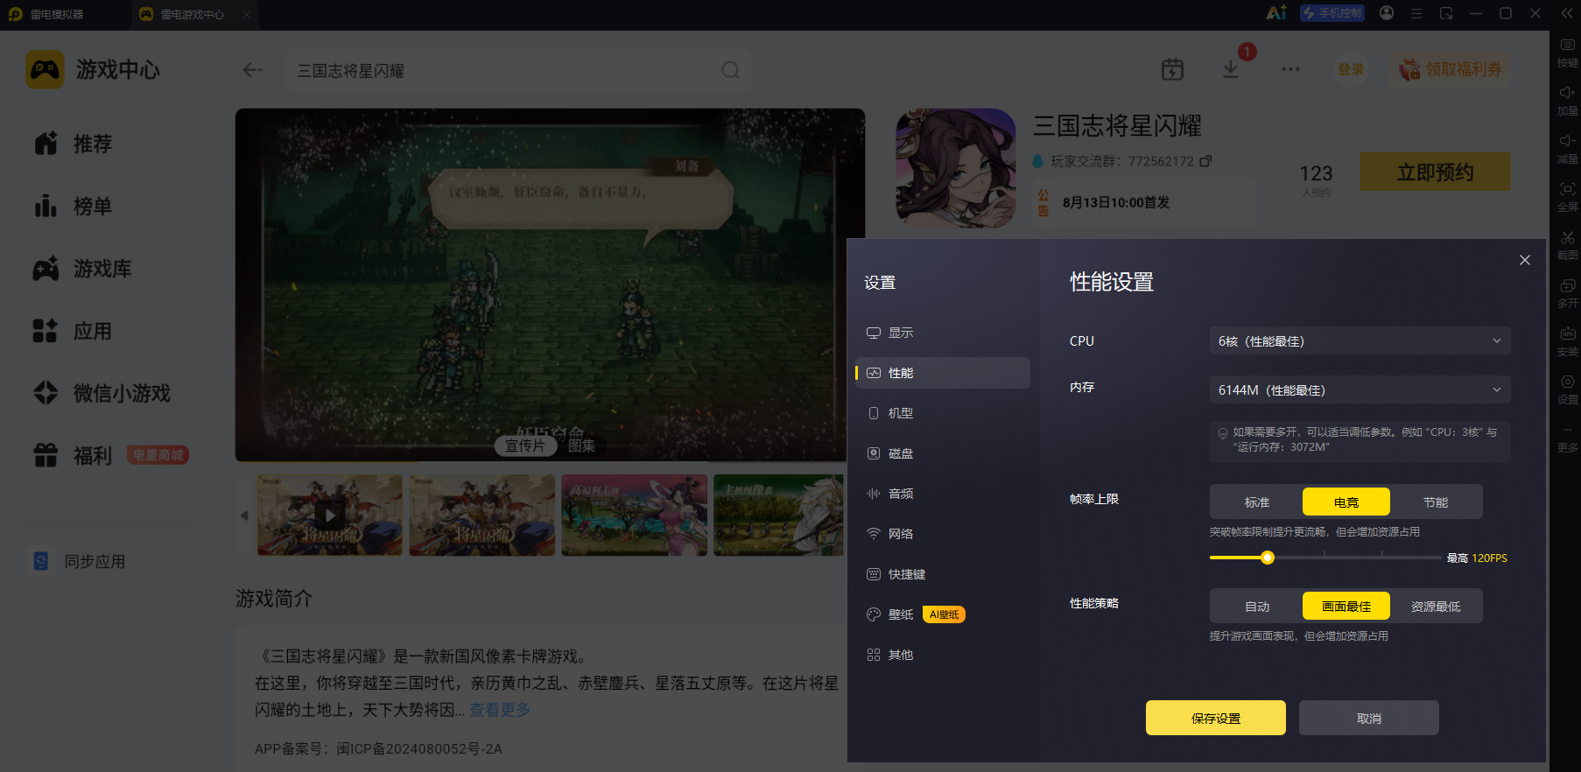1581x772 pixels.
Task: Open 设置 from the right toolbar
Action: (x=1567, y=390)
